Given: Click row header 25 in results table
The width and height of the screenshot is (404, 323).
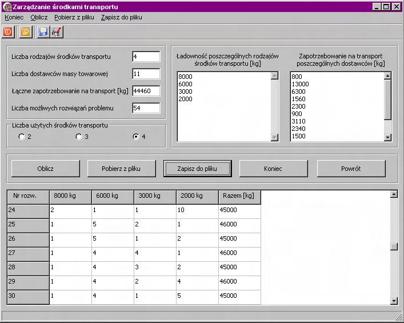Looking at the screenshot, I should 28,226.
